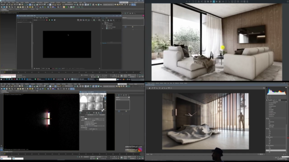The image size is (289, 162).
Task: Click the pink object color swatch in upper 3ds Max
Action: [x=144, y=16]
